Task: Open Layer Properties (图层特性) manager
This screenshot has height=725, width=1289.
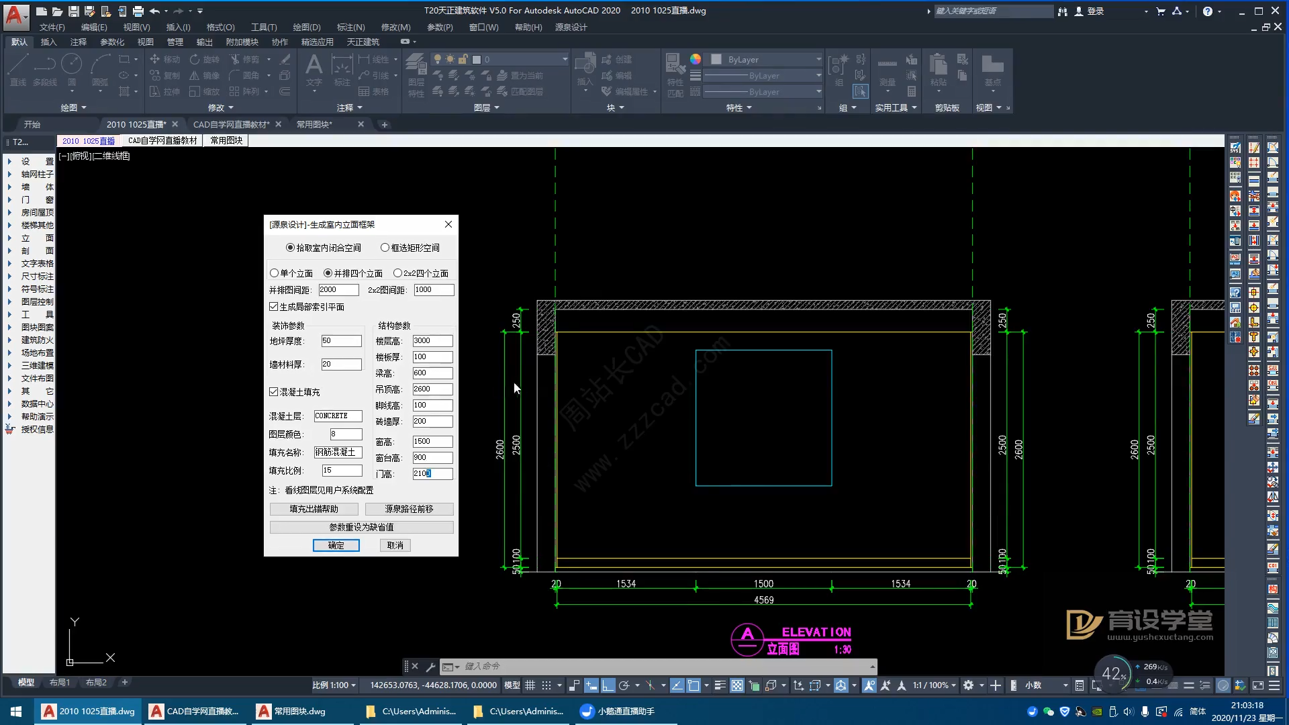Action: [416, 74]
